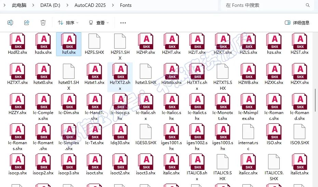Click the Fonts breadcrumb segment
Screen dimensions: 318x187
tap(126, 5)
